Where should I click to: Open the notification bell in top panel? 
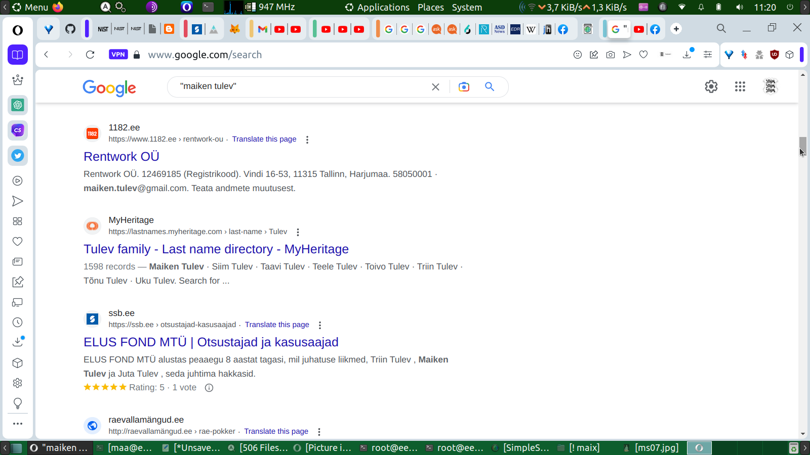coord(701,7)
